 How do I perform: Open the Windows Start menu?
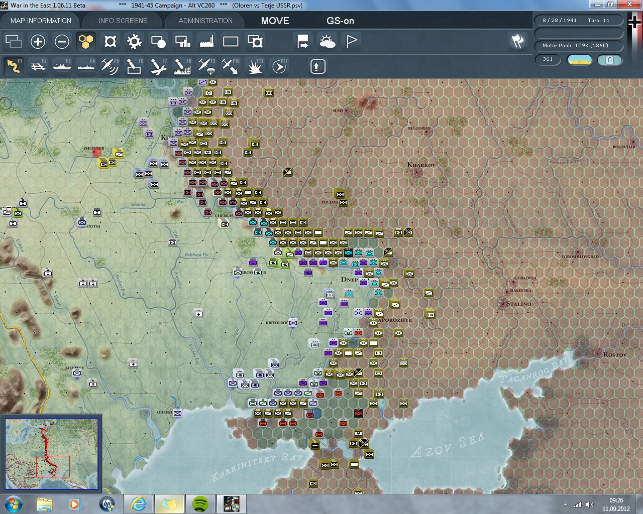pyautogui.click(x=13, y=504)
